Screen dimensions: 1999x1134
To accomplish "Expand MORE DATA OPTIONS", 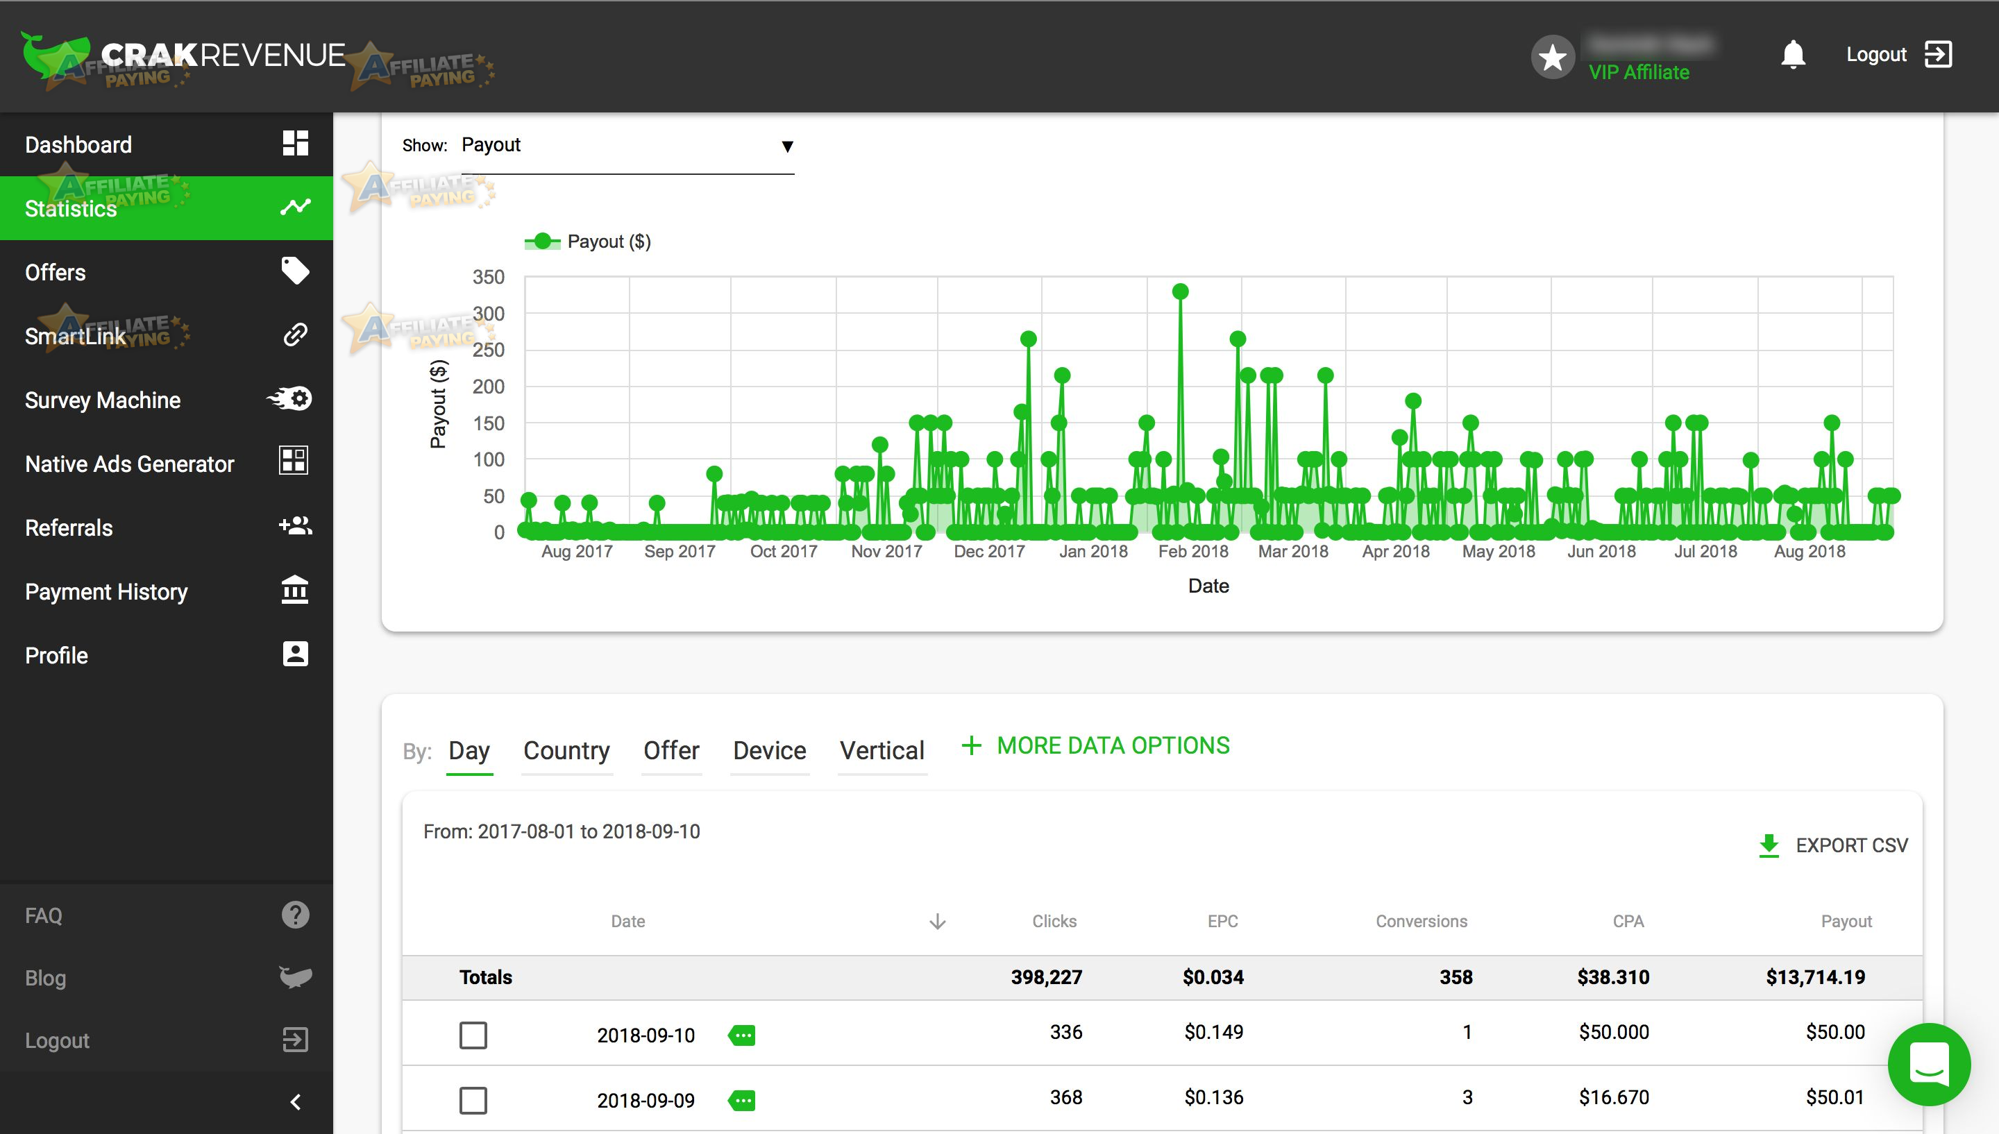I will (x=1096, y=745).
